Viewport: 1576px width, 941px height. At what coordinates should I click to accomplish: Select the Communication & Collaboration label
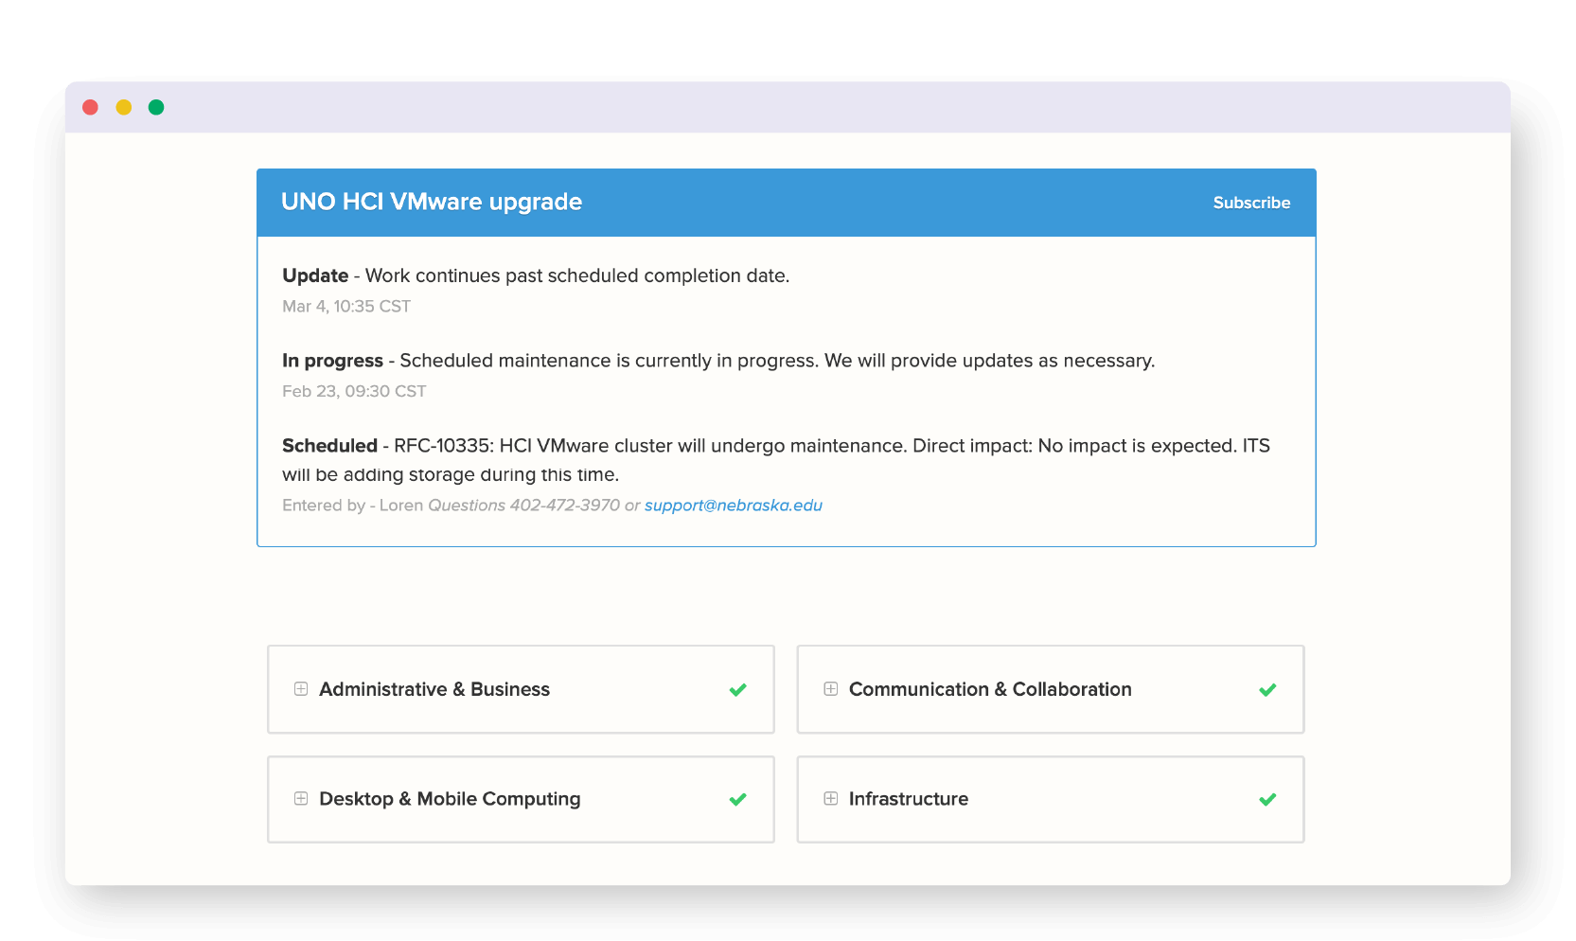pos(990,689)
